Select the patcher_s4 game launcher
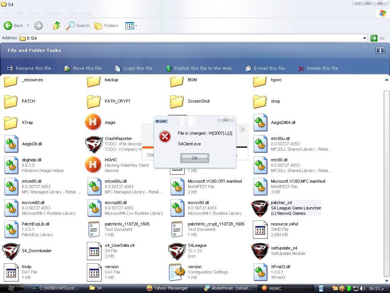Image resolution: width=390 pixels, height=293 pixels. pyautogui.click(x=286, y=208)
